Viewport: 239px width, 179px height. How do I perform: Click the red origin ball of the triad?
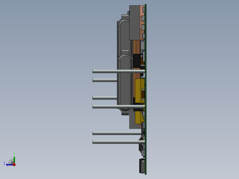pos(14,165)
